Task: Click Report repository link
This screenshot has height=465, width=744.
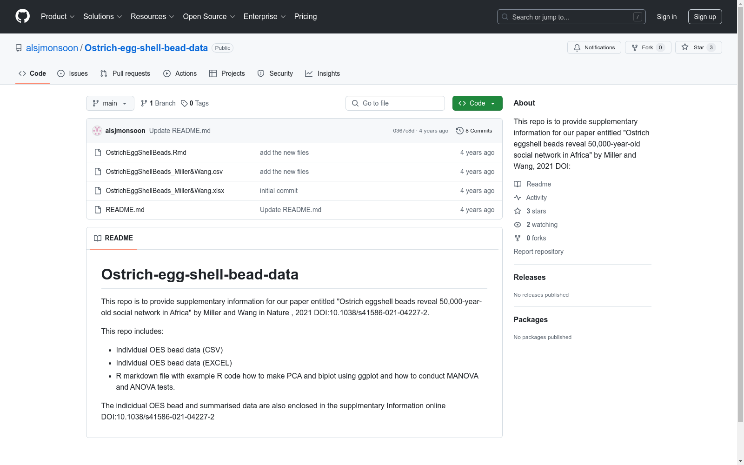Action: tap(538, 252)
